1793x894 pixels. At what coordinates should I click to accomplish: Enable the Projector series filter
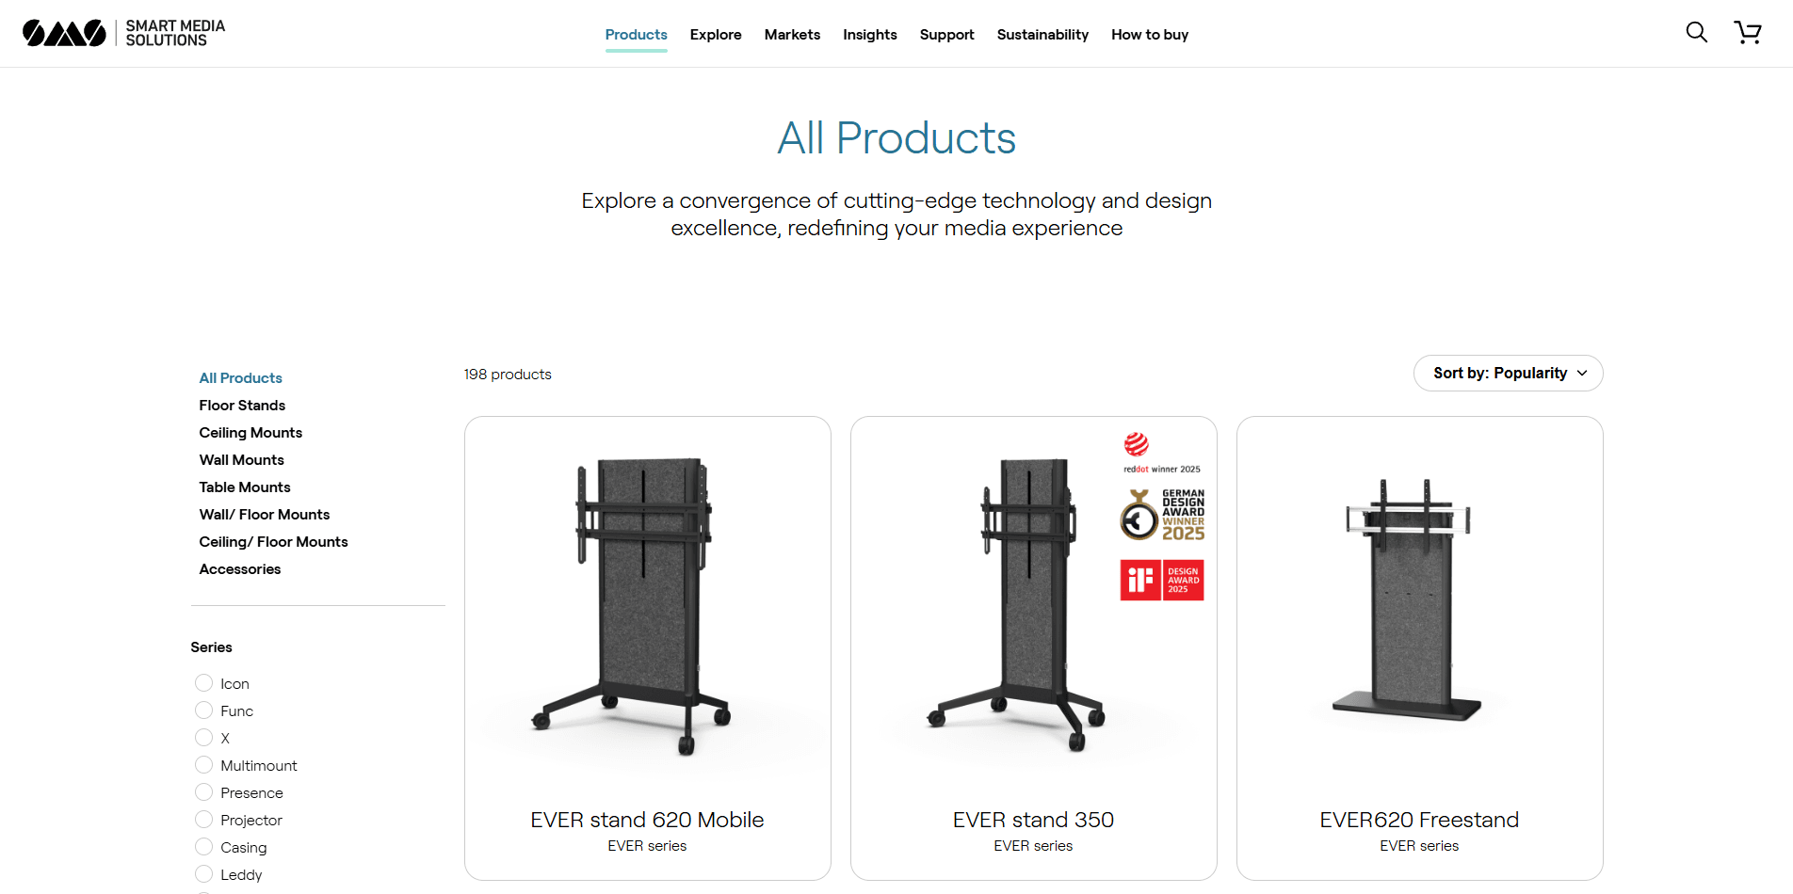pos(203,820)
